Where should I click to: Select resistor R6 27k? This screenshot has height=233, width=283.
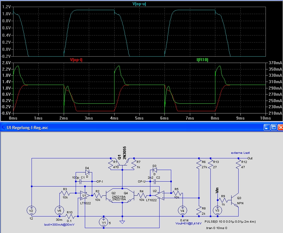(199, 164)
